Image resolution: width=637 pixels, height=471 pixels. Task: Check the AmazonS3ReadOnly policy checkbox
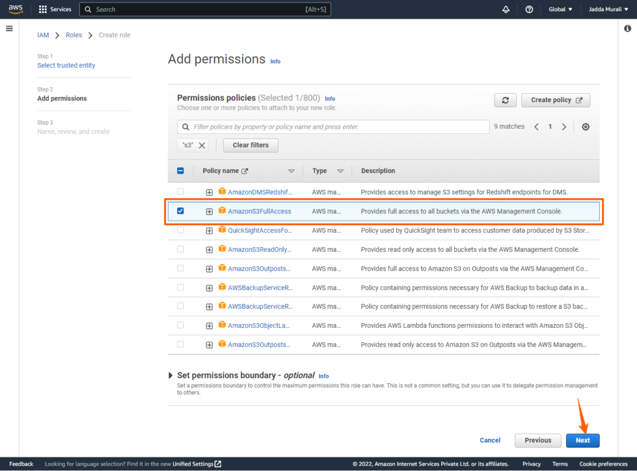tap(180, 249)
